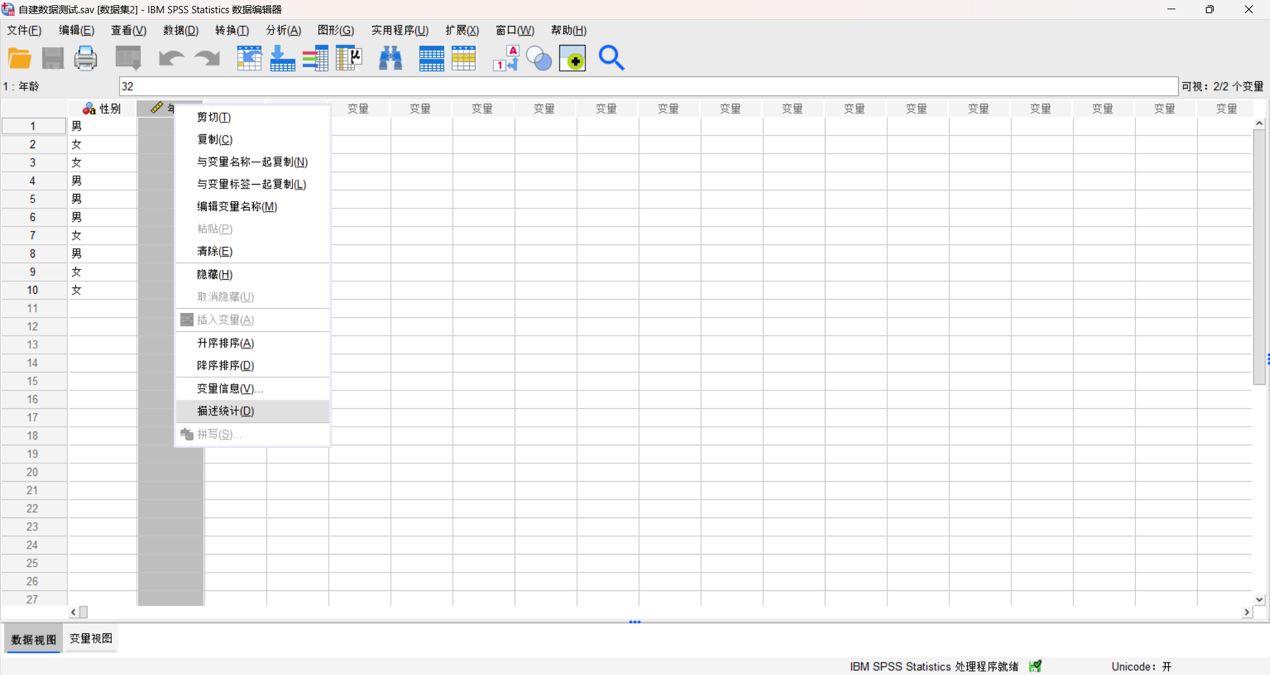Click the Open data document folder icon
This screenshot has width=1270, height=675.
(x=20, y=59)
